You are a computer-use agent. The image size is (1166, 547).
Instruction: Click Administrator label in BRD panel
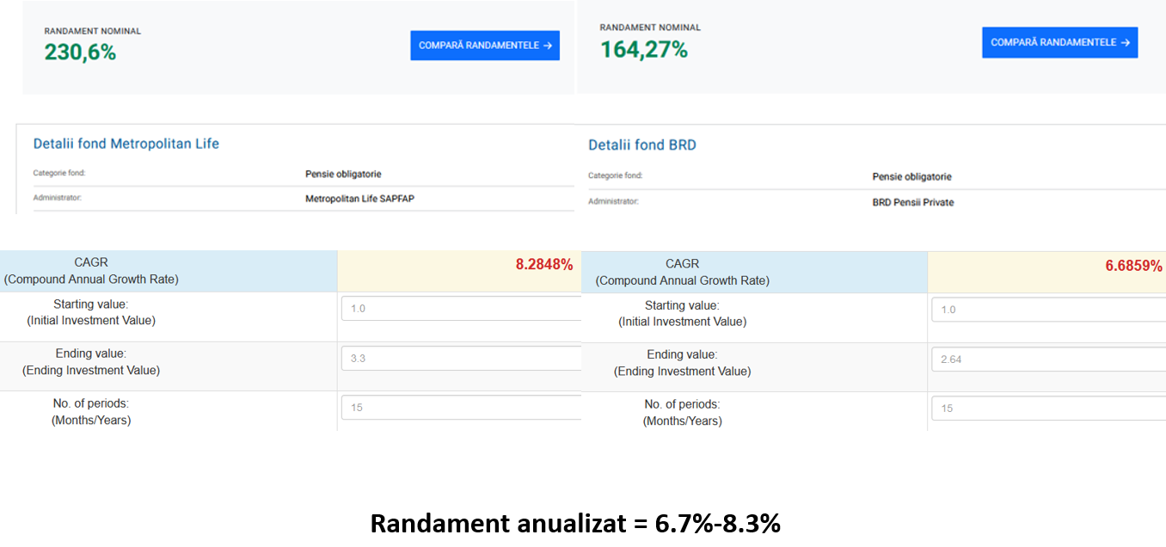pos(613,201)
